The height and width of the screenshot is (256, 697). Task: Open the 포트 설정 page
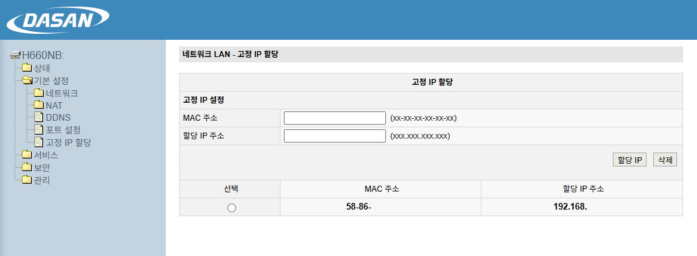63,130
